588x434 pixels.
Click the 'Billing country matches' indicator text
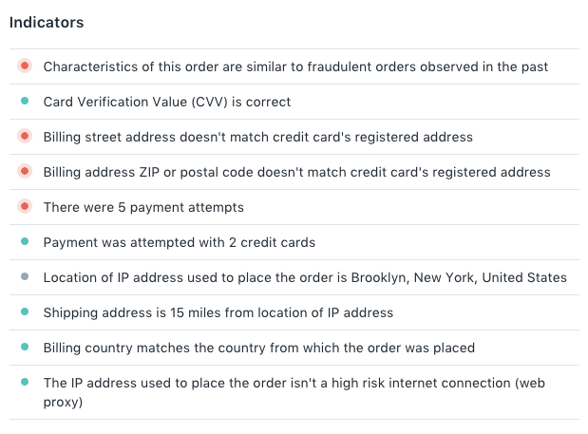coord(259,348)
